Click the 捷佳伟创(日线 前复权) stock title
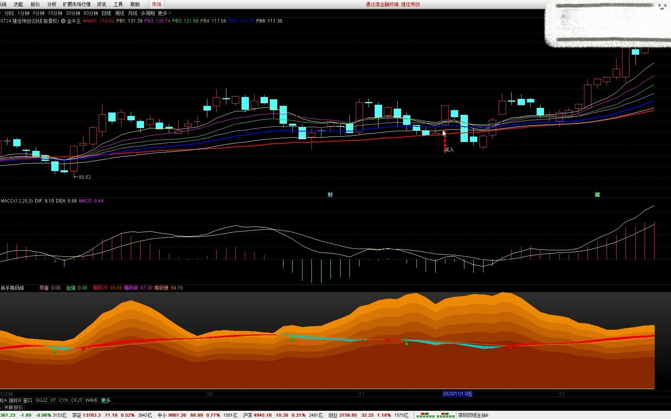The image size is (671, 419). coord(35,21)
